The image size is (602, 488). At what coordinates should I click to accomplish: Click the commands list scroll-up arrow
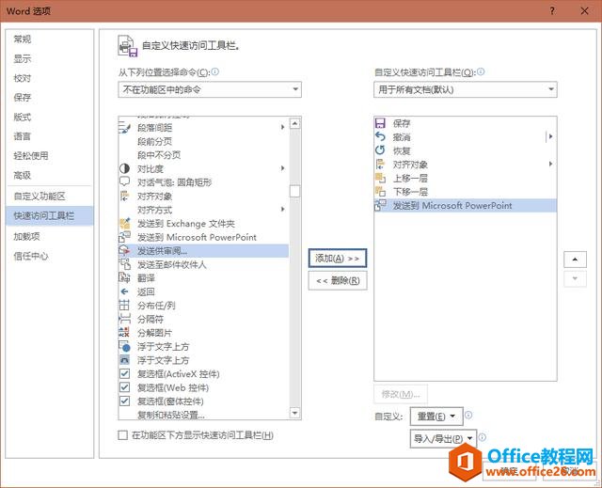point(294,123)
